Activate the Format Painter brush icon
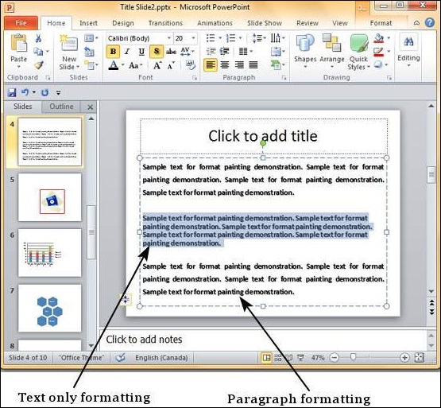This screenshot has width=441, height=408. [39, 65]
